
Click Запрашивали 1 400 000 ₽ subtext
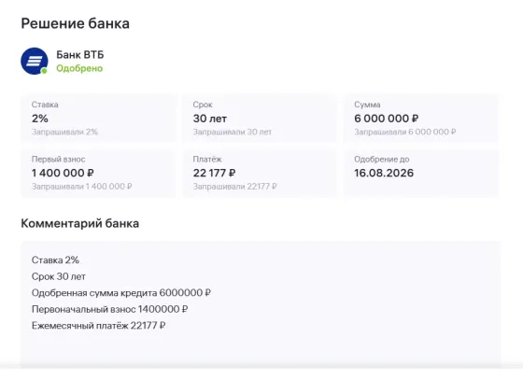82,187
